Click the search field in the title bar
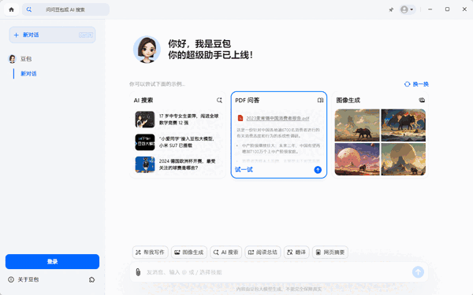Viewport: 473px width, 295px height. [65, 9]
